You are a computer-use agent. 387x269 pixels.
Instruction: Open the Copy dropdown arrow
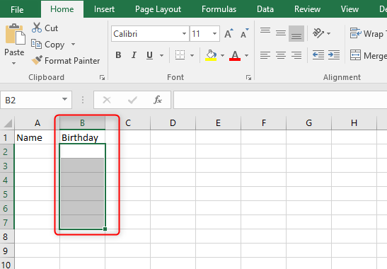73,44
